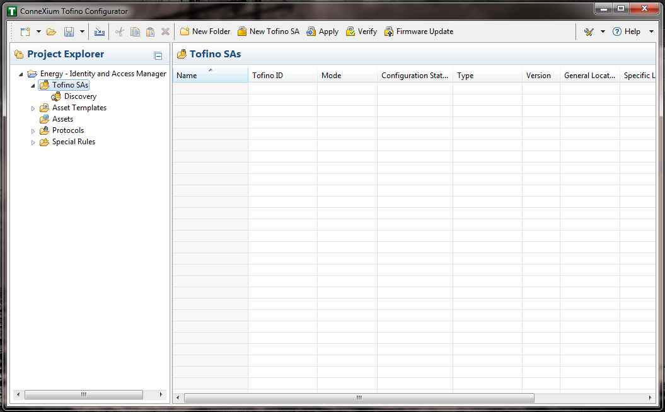The height and width of the screenshot is (412, 665).
Task: Sort by the Name column header
Action: (x=211, y=76)
